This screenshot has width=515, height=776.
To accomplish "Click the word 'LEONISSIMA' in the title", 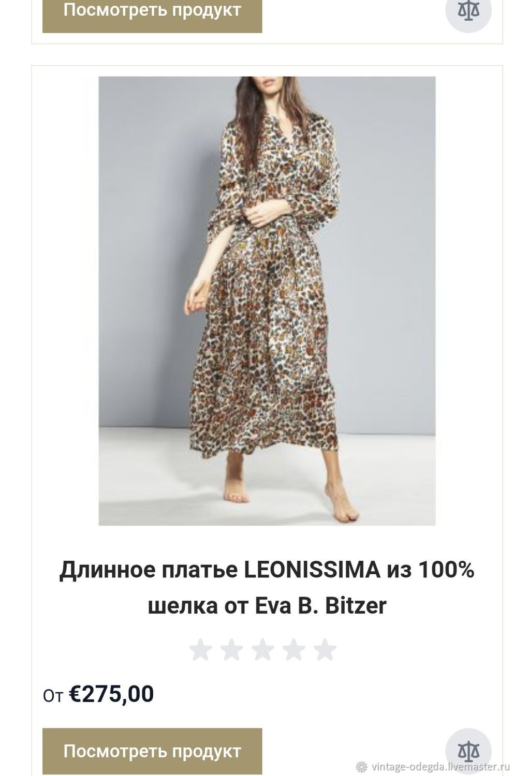I will pyautogui.click(x=312, y=570).
